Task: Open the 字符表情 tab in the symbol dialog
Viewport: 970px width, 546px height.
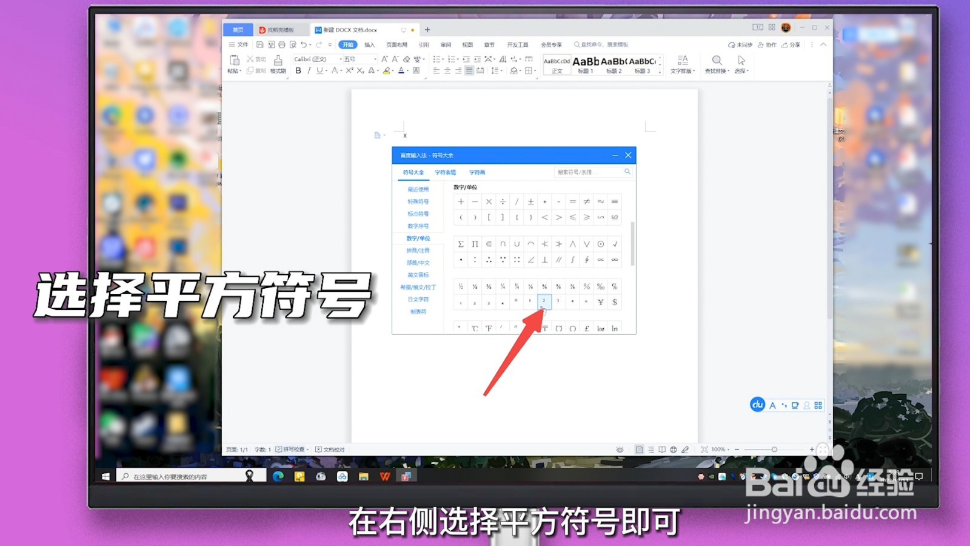Action: click(444, 172)
